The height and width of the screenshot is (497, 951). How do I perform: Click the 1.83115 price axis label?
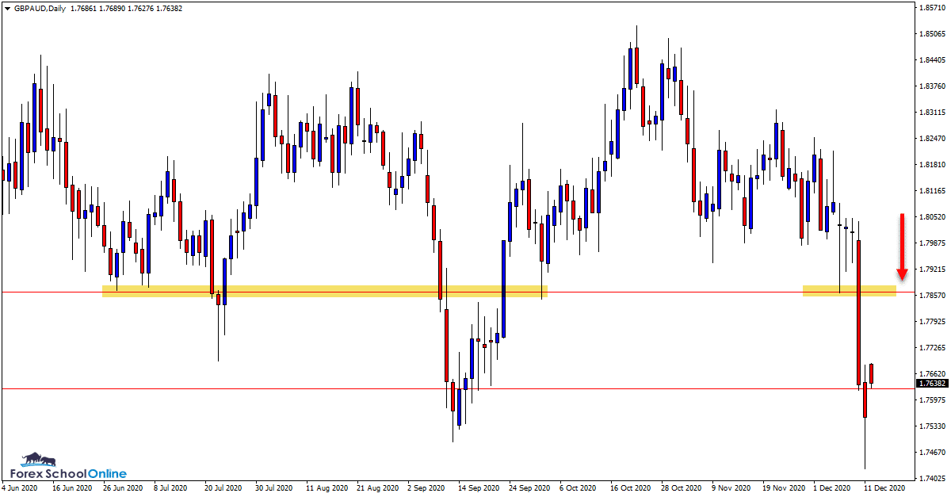pyautogui.click(x=933, y=113)
